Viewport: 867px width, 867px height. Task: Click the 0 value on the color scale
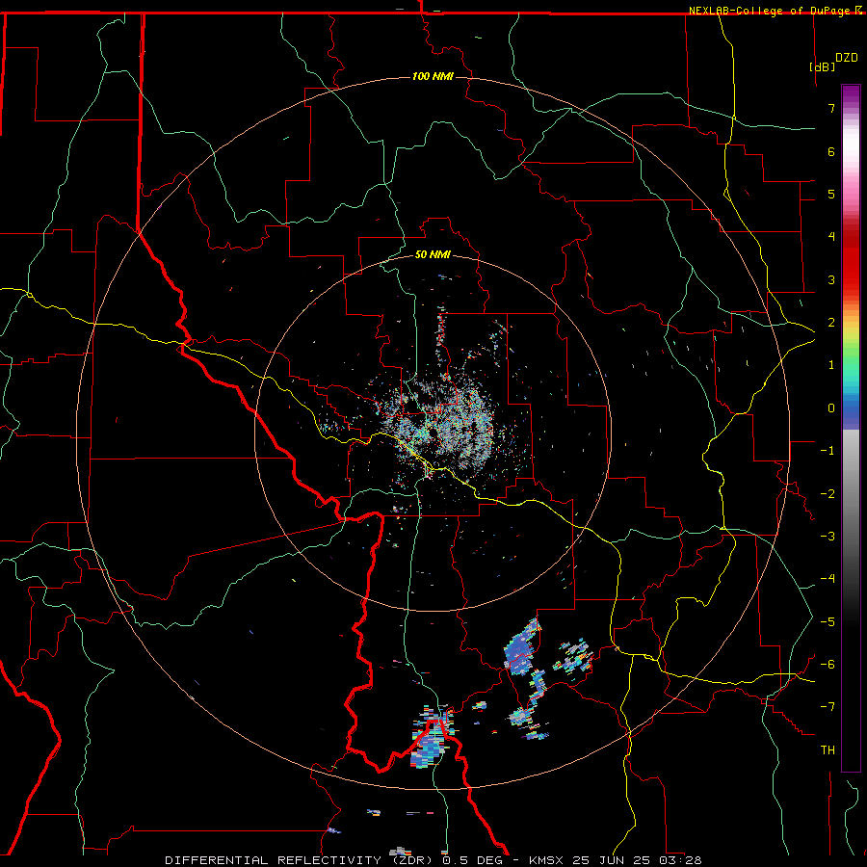[x=831, y=408]
